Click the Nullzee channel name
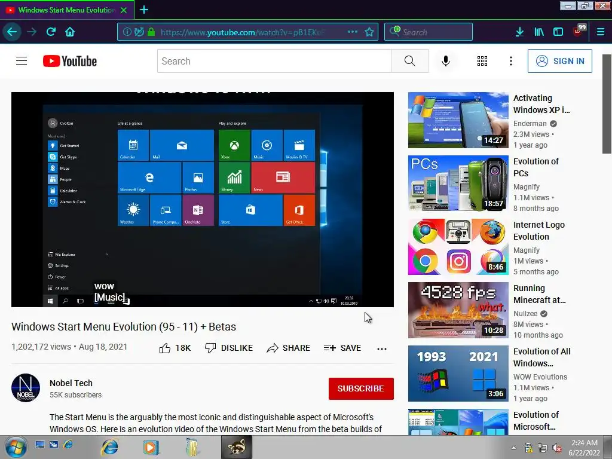Viewport: 612px width, 459px height. (525, 313)
